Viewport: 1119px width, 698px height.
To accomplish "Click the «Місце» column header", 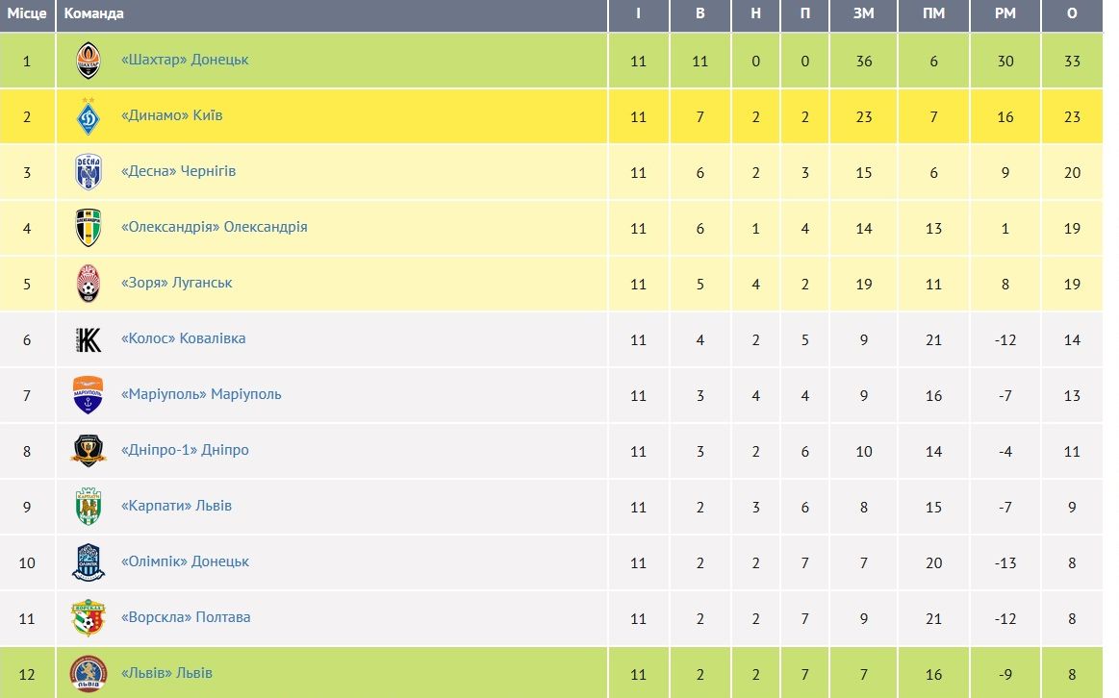I will tap(27, 13).
